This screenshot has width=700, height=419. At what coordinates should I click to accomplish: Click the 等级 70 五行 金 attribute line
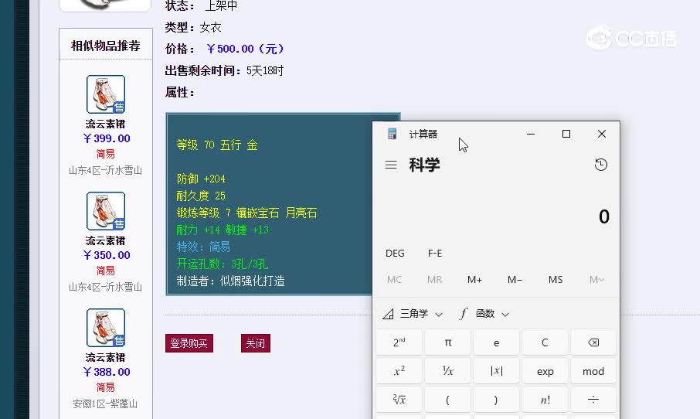click(217, 145)
